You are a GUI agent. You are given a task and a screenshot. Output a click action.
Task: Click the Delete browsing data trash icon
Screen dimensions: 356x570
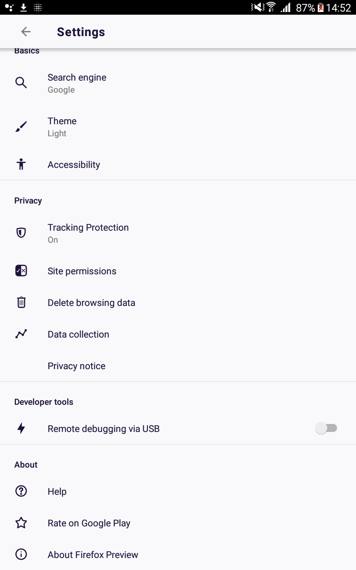21,302
